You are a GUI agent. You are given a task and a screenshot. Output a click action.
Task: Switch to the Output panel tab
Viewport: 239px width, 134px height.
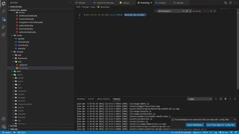[x=91, y=99]
